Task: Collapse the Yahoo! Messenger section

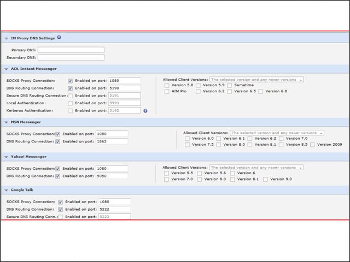Action: pyautogui.click(x=6, y=157)
